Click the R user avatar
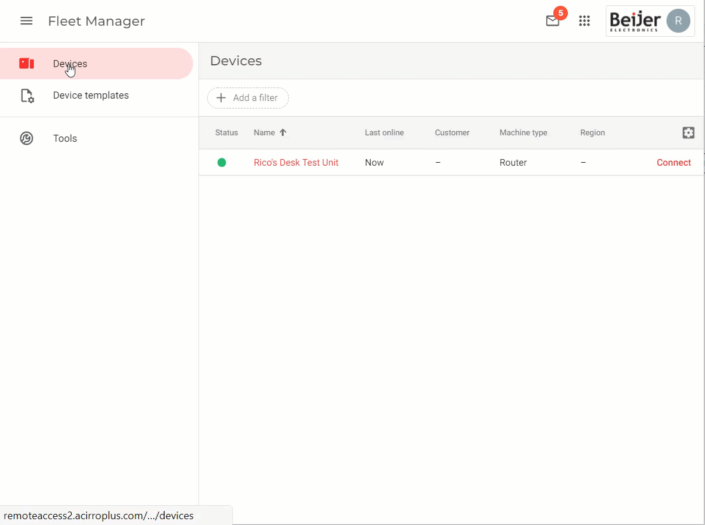705x525 pixels. 678,21
